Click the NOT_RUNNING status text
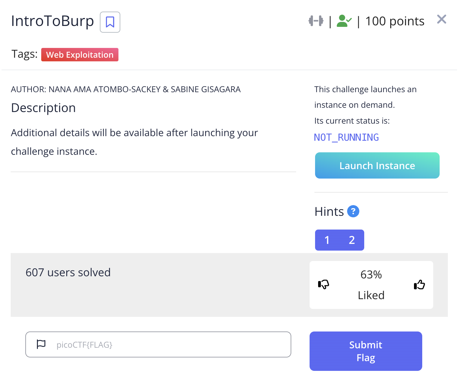This screenshot has width=461, height=384. point(347,137)
